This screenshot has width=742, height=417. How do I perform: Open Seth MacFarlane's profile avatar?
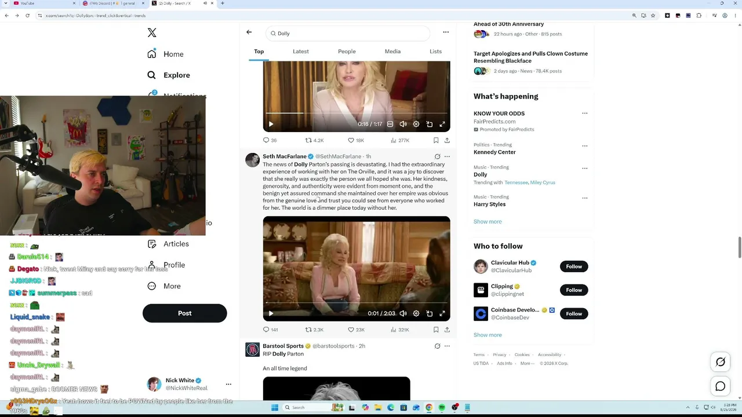coord(252,160)
